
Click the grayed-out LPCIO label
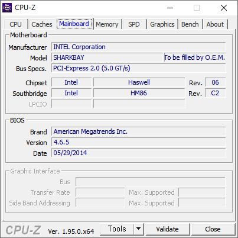pos(38,104)
